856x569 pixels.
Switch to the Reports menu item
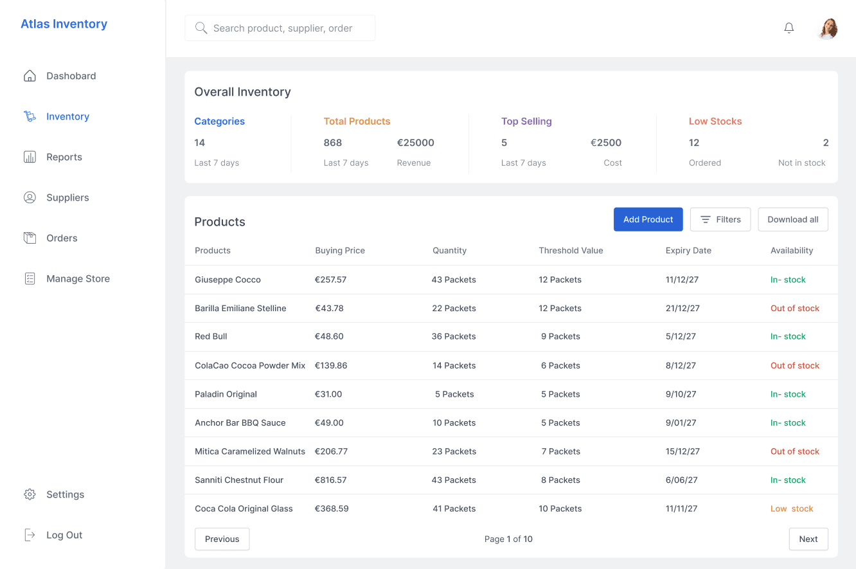[64, 157]
